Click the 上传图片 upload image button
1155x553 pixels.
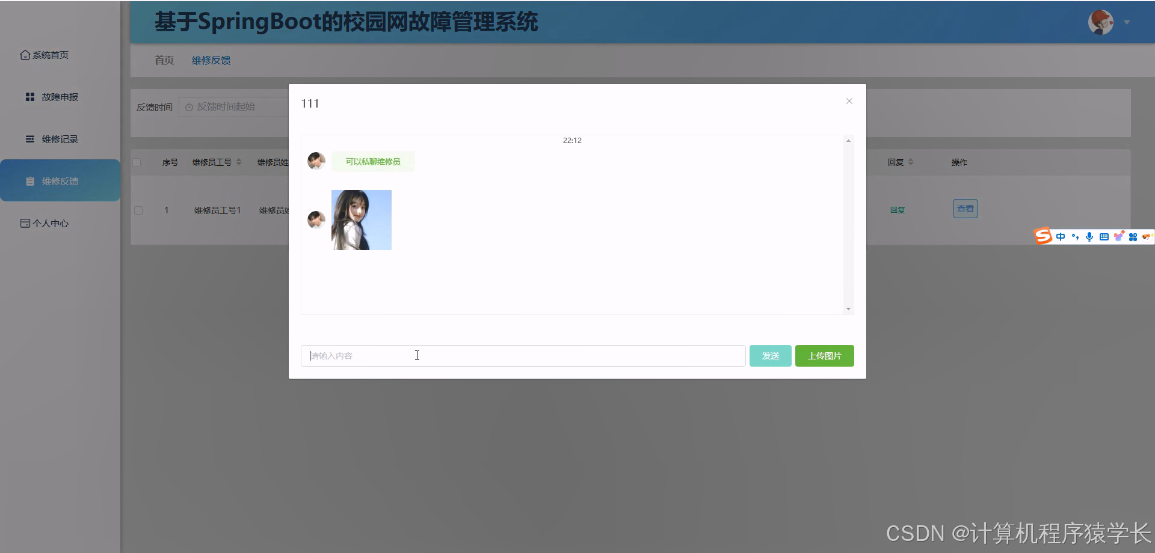[824, 355]
